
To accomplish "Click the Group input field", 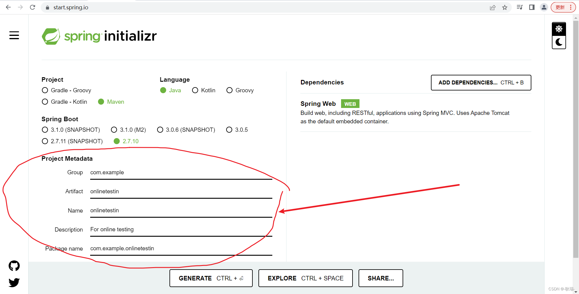I will point(181,172).
